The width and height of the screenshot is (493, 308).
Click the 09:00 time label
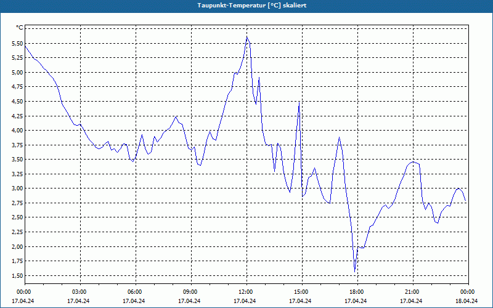click(x=191, y=292)
